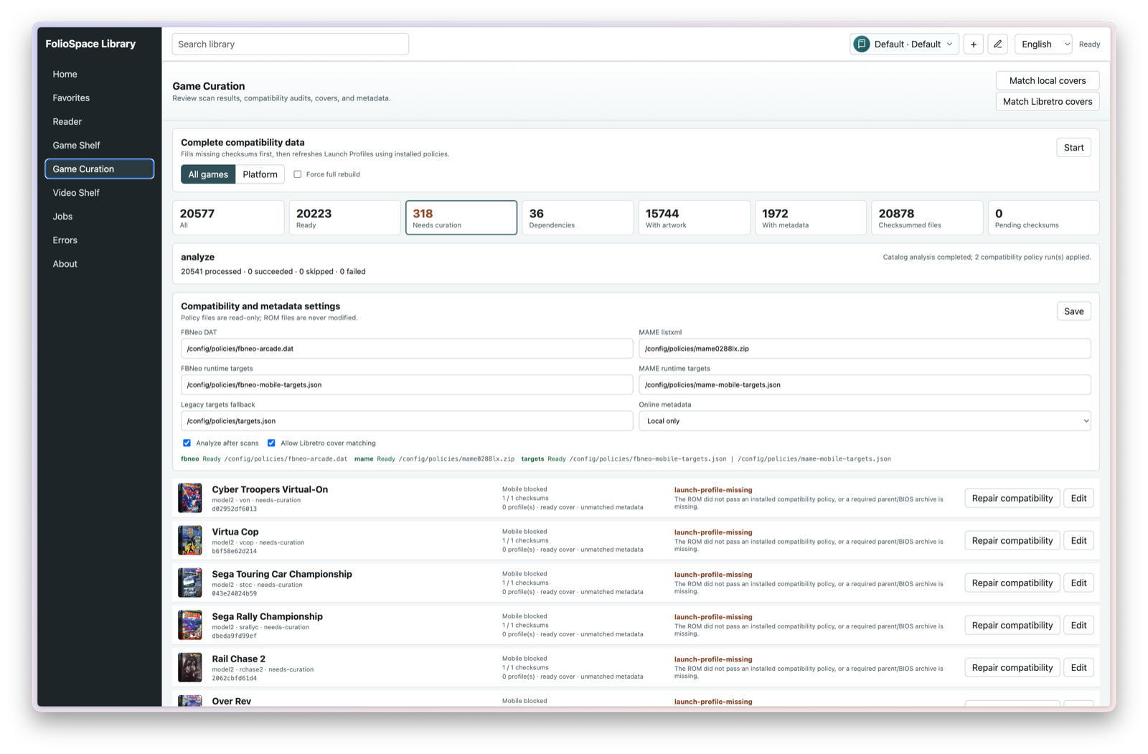This screenshot has width=1148, height=754.
Task: Edit the Cyber Troopers Virtual-On entry
Action: coord(1078,499)
